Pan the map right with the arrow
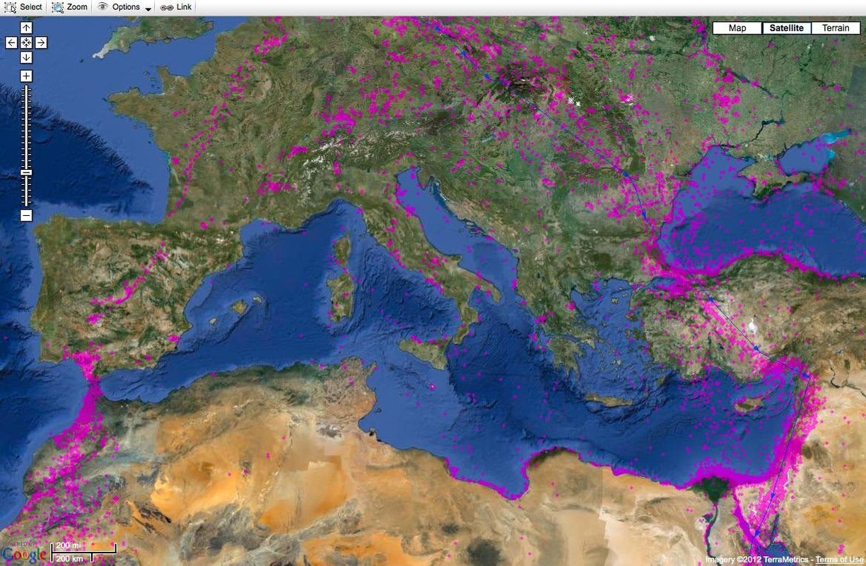The height and width of the screenshot is (566, 866). (x=41, y=42)
